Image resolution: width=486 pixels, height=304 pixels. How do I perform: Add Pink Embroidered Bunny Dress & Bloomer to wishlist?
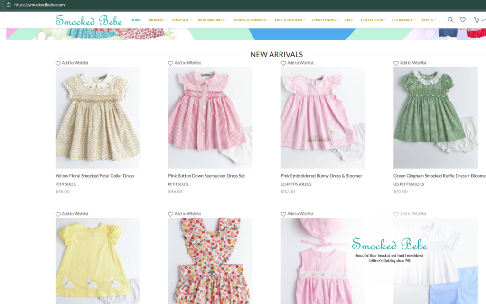pos(297,63)
